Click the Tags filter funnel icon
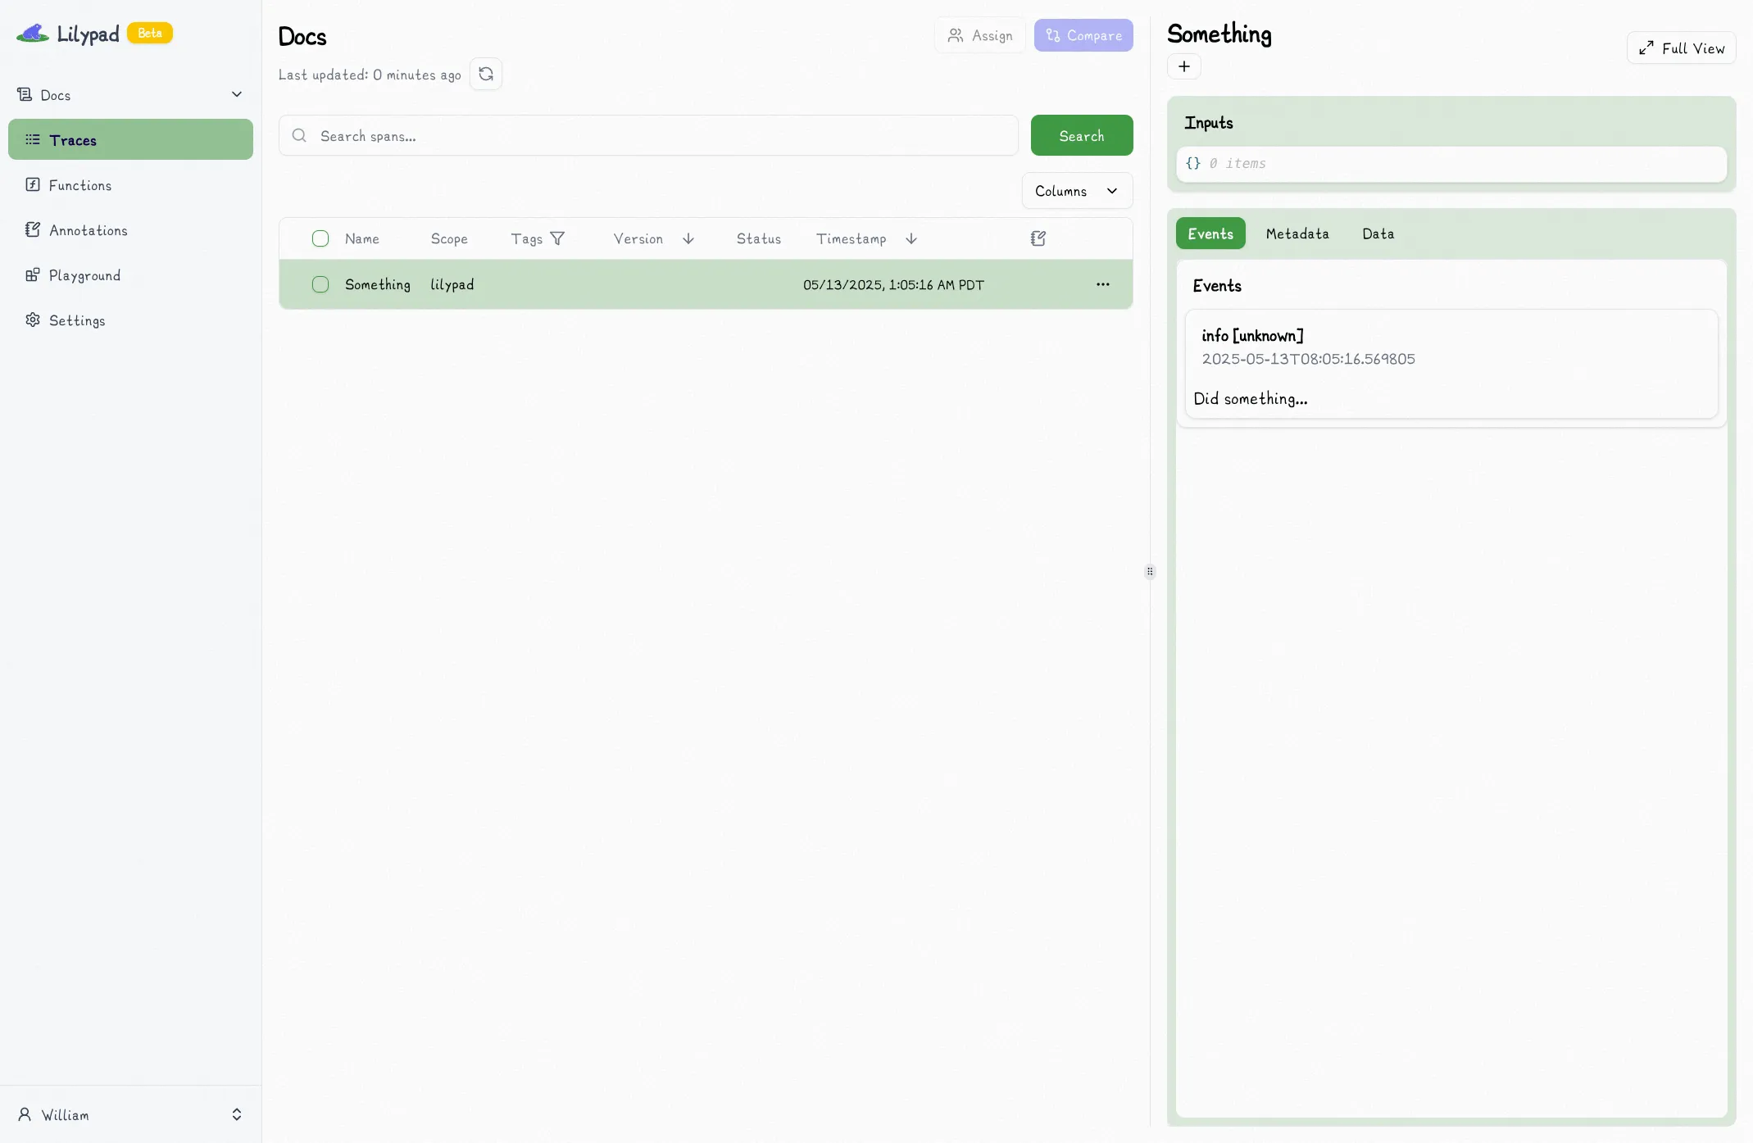1753x1143 pixels. point(557,238)
